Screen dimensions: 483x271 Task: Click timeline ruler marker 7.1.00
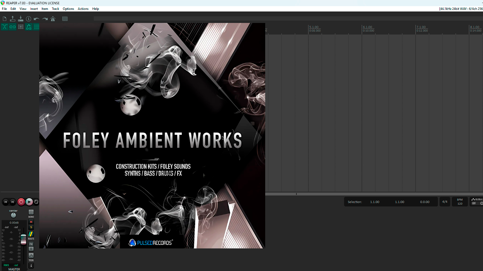pyautogui.click(x=421, y=27)
